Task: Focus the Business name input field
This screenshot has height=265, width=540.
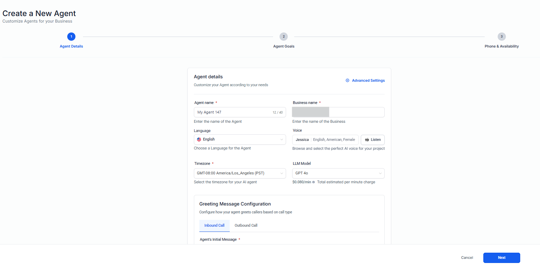Action: pyautogui.click(x=356, y=112)
